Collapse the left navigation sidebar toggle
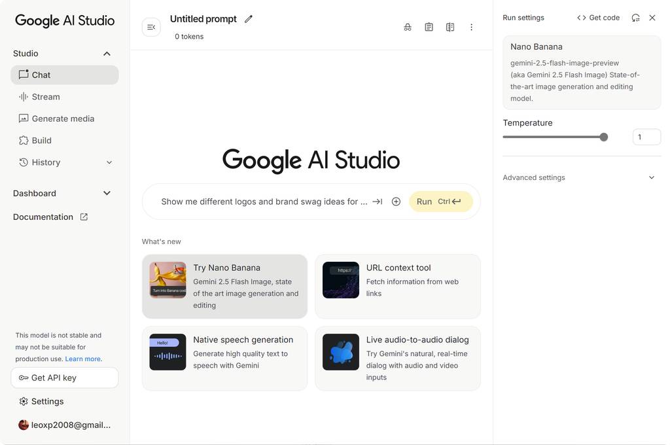Screen dimensions: 670x445 pyautogui.click(x=151, y=27)
